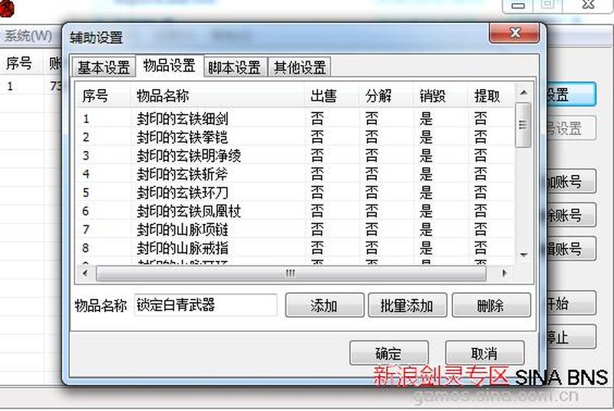Select row 封印的玄铁环刀
Image resolution: width=614 pixels, height=411 pixels.
[295, 192]
